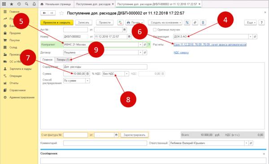Open the НДС сверху link
Viewport: 269px width, 164px height.
pos(181,52)
